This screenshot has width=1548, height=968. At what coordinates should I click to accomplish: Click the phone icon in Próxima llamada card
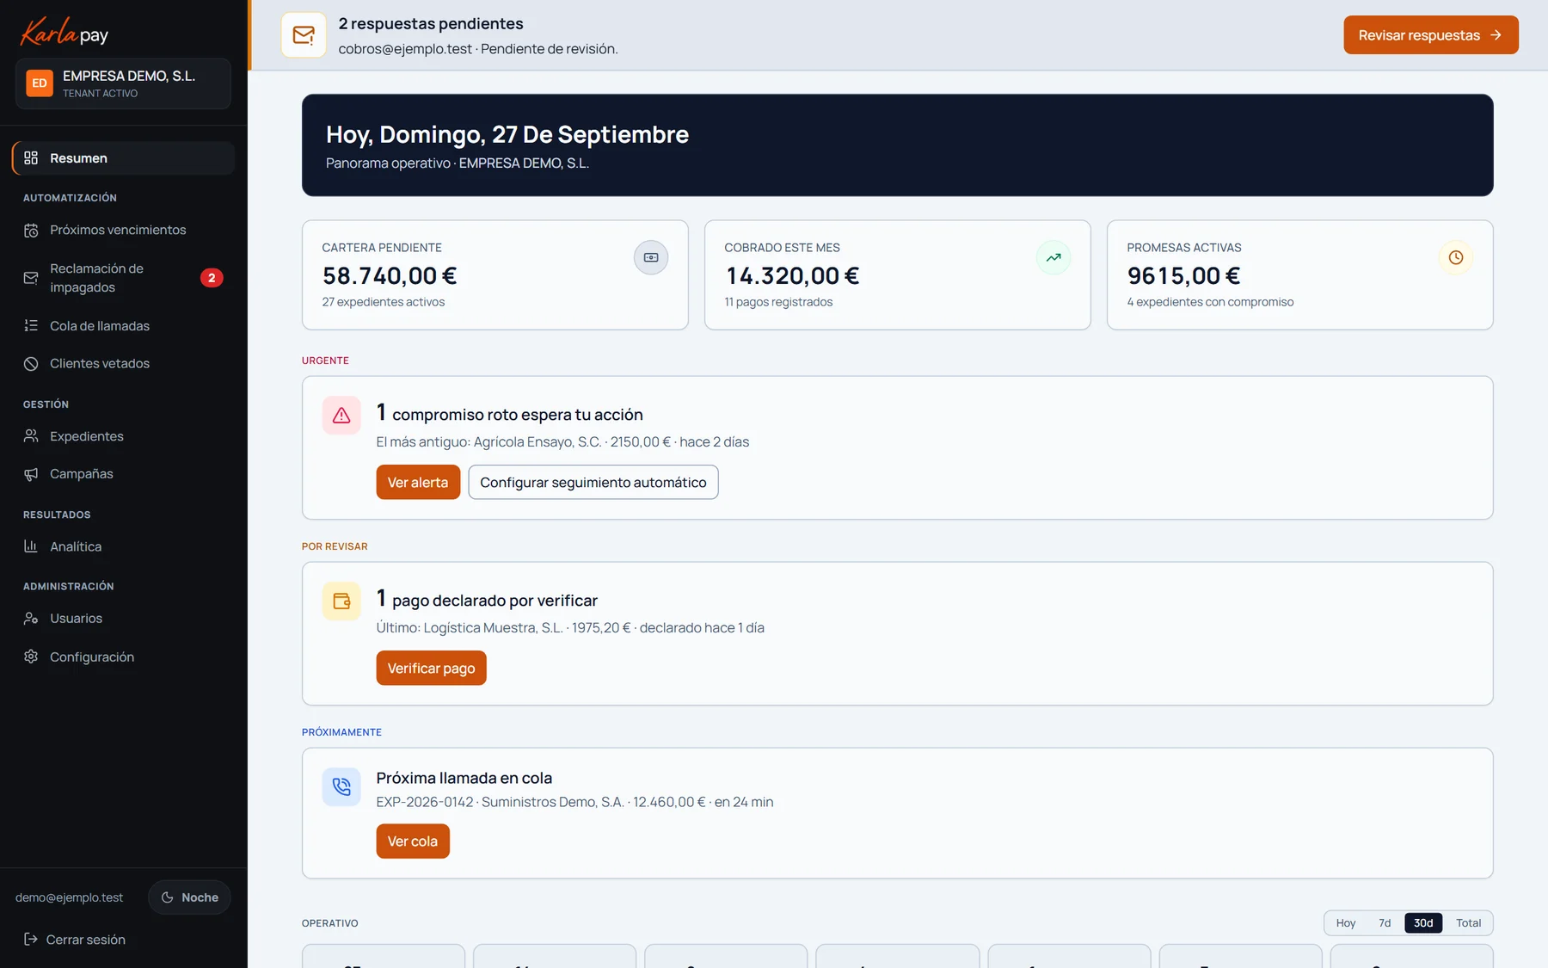(x=341, y=786)
